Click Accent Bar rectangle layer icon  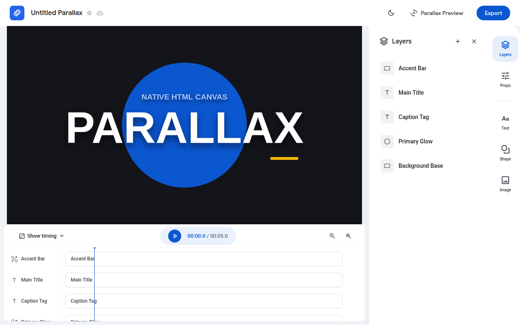tap(387, 68)
